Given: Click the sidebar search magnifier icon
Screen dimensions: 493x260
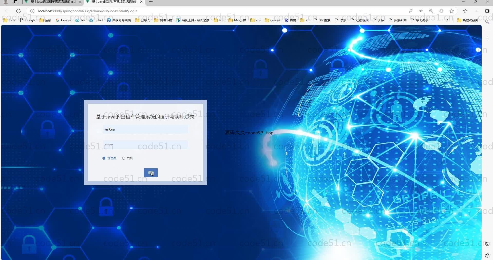Looking at the screenshot, I should pyautogui.click(x=487, y=22).
